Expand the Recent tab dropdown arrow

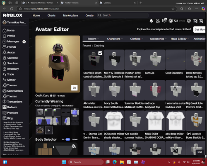pyautogui.click(x=98, y=39)
